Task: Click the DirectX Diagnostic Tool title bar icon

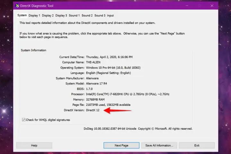Action: [x=18, y=6]
